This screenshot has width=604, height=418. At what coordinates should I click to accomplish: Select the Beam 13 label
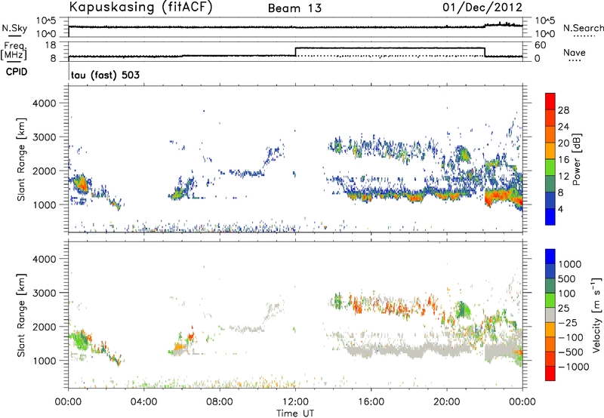tap(294, 8)
